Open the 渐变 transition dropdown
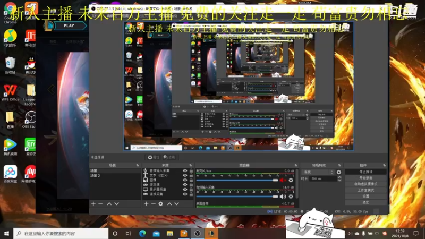 click(x=318, y=172)
